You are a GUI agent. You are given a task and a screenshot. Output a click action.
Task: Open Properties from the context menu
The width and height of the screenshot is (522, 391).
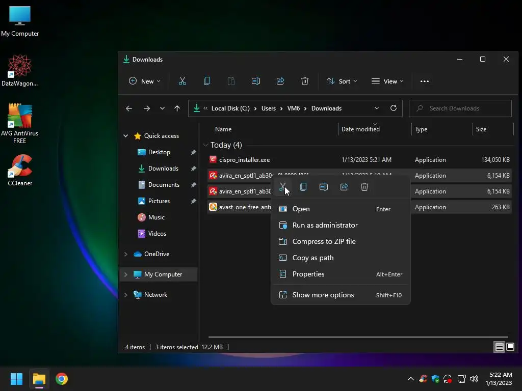point(341,274)
